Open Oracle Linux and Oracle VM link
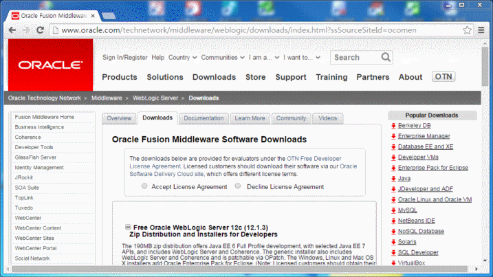 tap(435, 199)
